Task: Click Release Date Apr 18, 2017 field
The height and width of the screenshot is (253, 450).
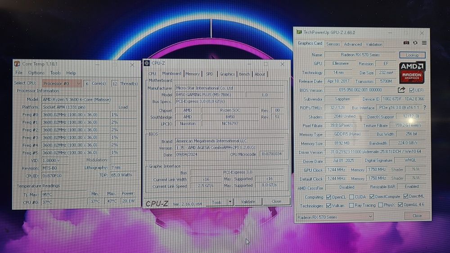Action: pos(338,81)
